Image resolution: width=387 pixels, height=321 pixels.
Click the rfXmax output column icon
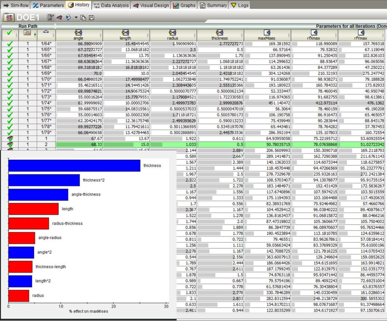pyautogui.click(x=314, y=32)
